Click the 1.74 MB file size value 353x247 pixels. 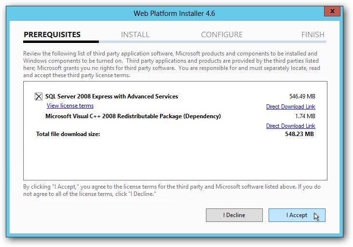[305, 116]
